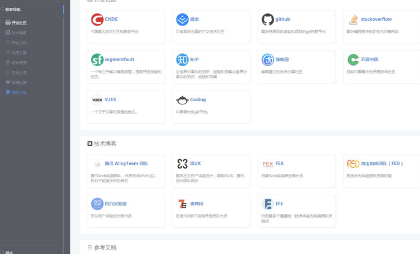Open 留言 at the sidebar bottom

(9, 252)
